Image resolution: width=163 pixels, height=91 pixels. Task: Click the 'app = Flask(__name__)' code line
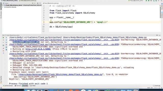pyautogui.click(x=62, y=17)
